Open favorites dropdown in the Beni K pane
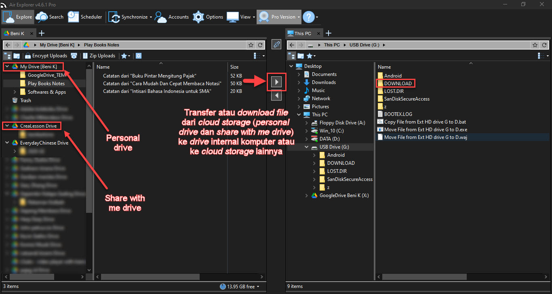This screenshot has width=552, height=294. pos(129,56)
